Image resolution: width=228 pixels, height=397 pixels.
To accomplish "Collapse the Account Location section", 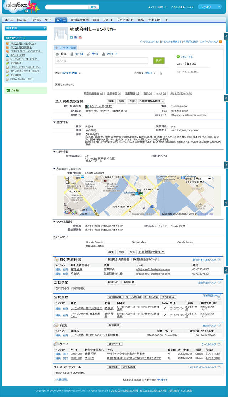I will tap(55, 169).
